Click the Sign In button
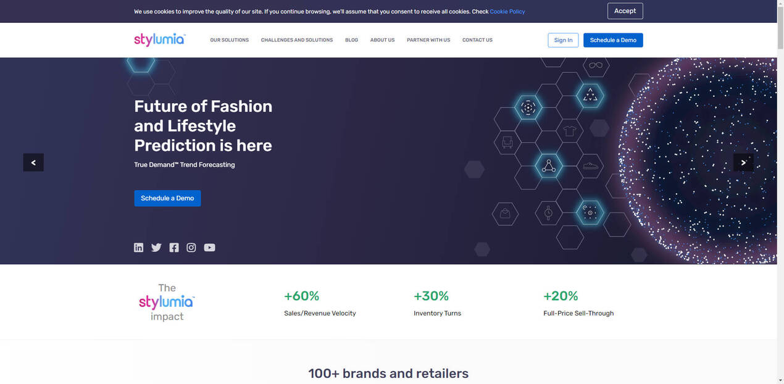 click(563, 40)
